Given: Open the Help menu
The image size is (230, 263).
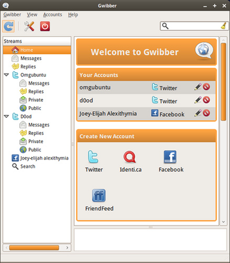Looking at the screenshot, I should (x=73, y=15).
